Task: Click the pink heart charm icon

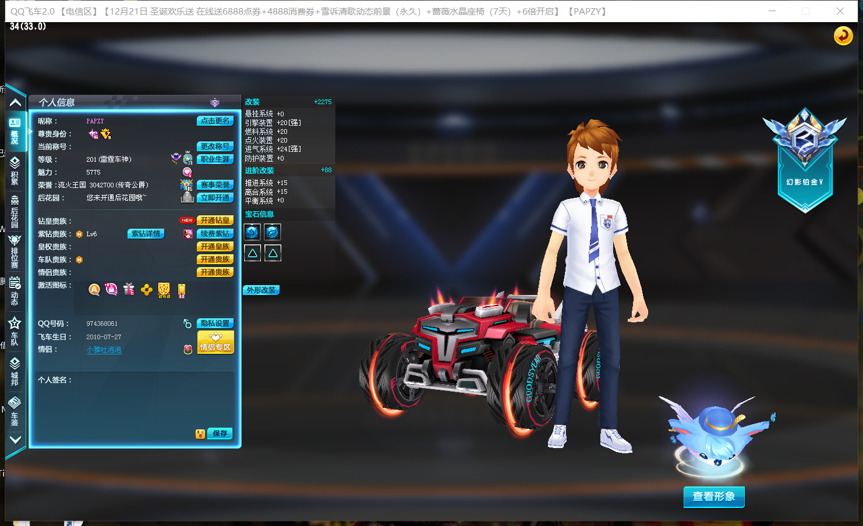Action: 187,172
